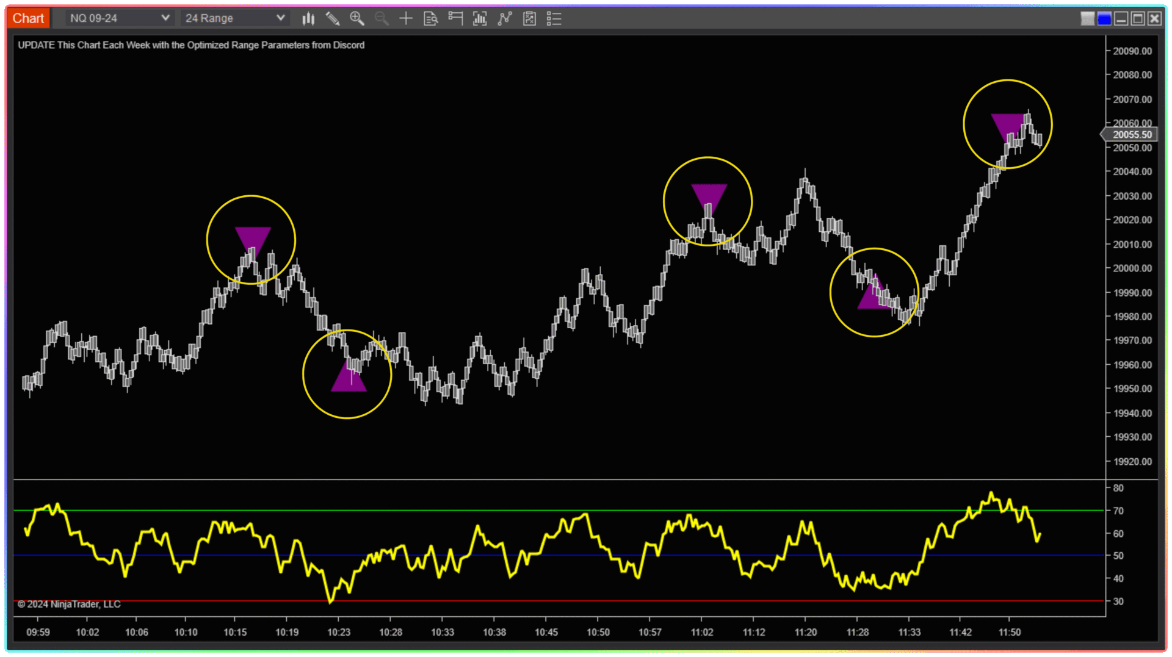This screenshot has height=657, width=1172.
Task: Open the Strategies line-node icon
Action: click(505, 18)
